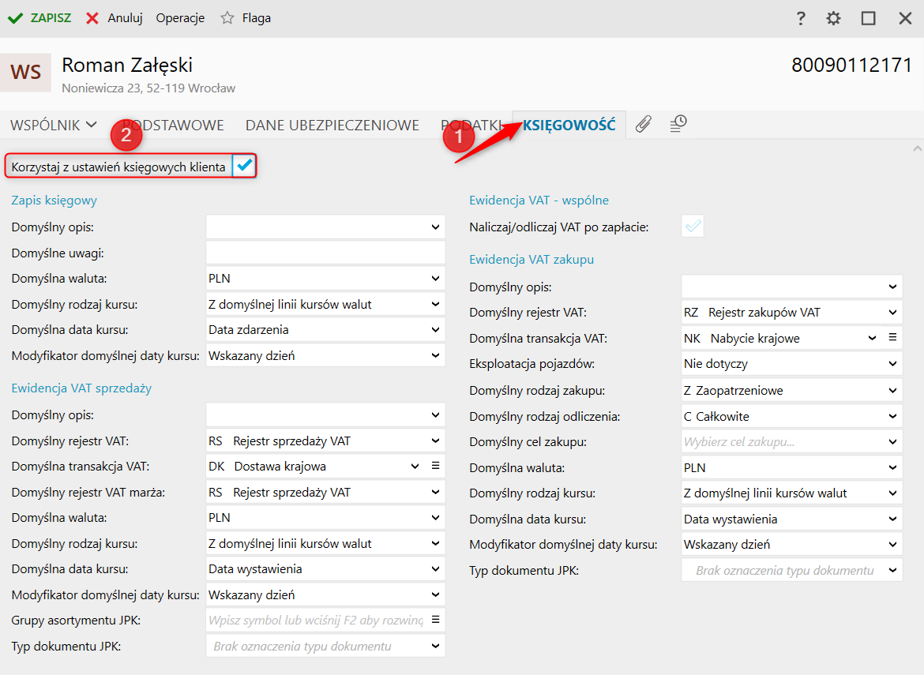
Task: Click the ZAPISZ save button
Action: coord(39,18)
